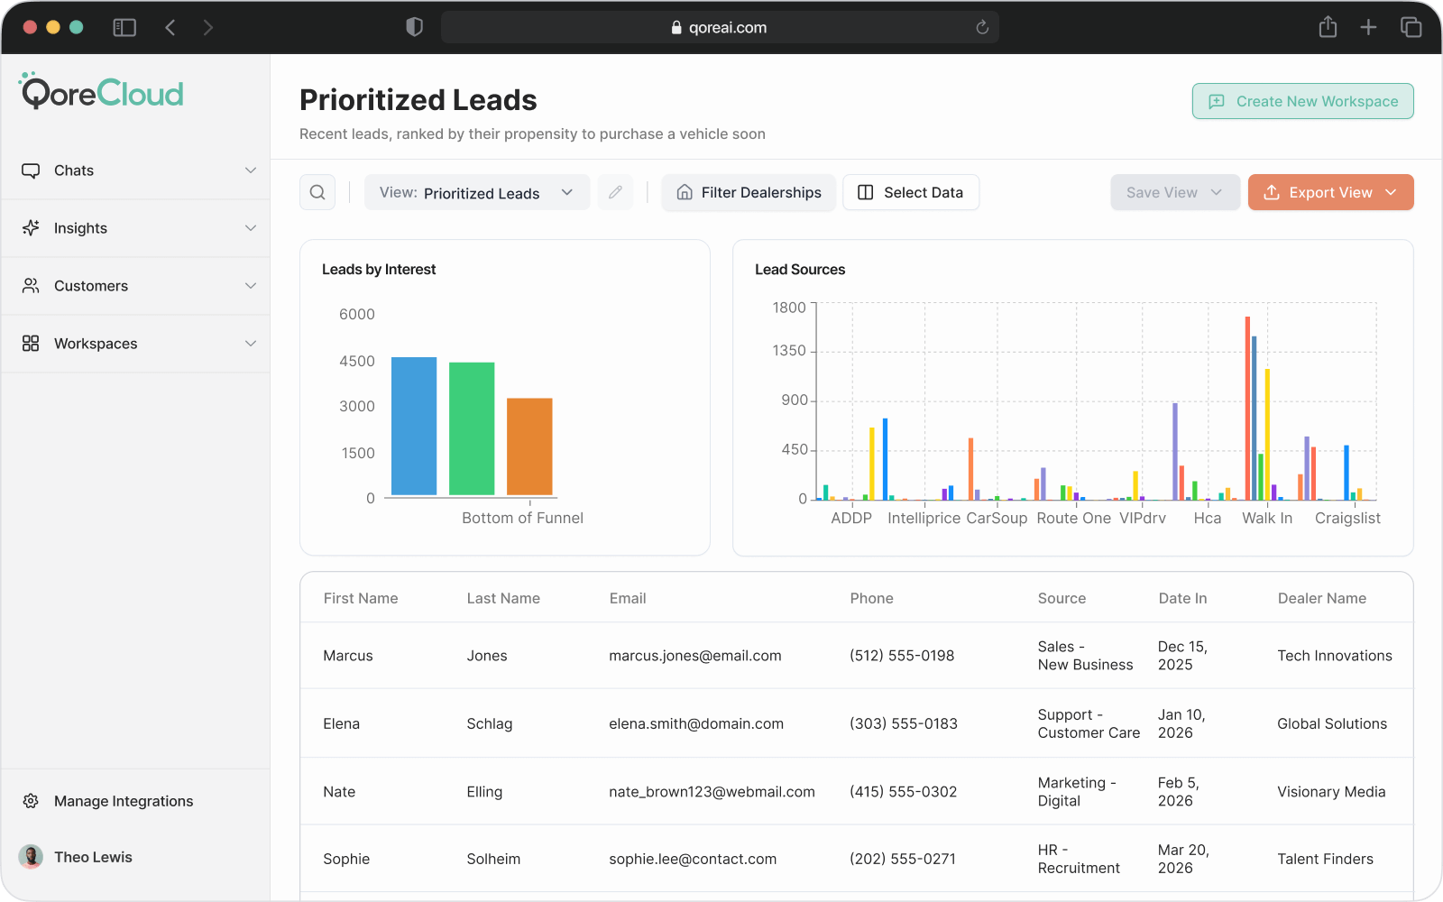
Task: Open a new tab with plus icon
Action: click(x=1368, y=27)
